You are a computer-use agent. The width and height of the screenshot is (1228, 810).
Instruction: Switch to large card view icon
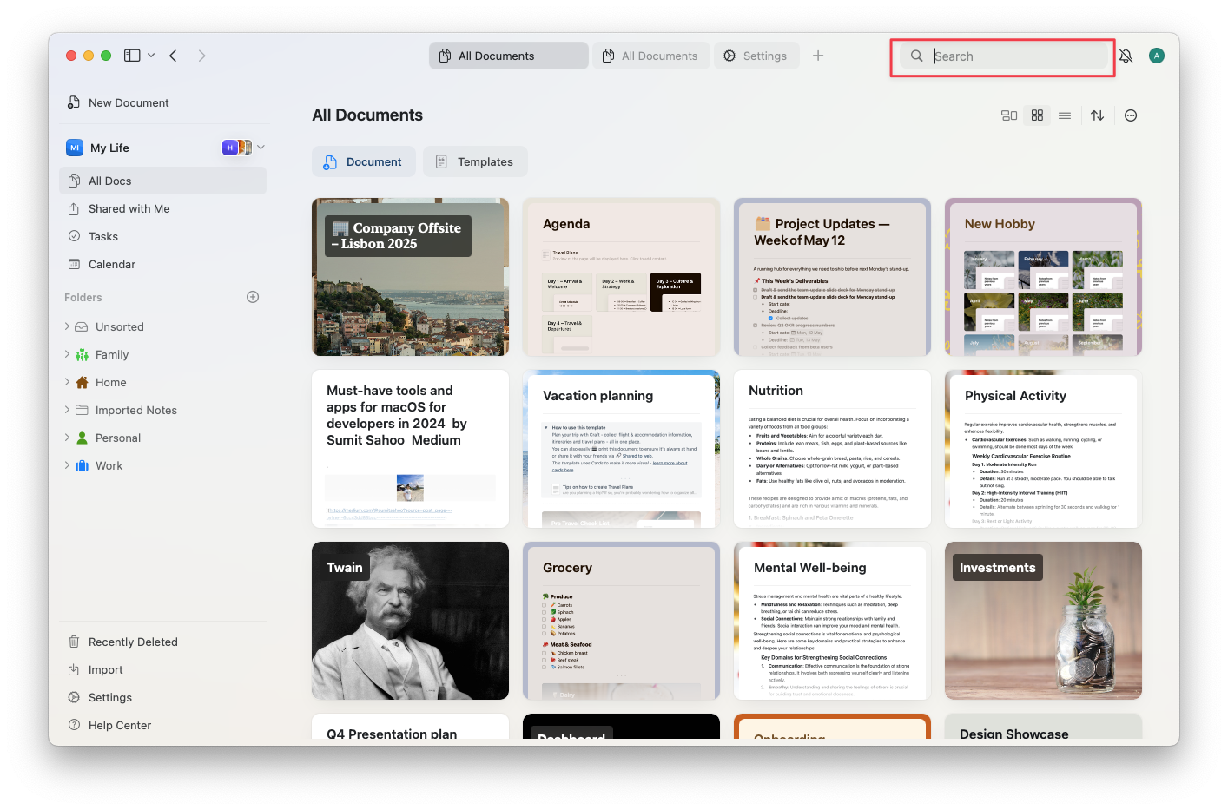coord(1009,115)
